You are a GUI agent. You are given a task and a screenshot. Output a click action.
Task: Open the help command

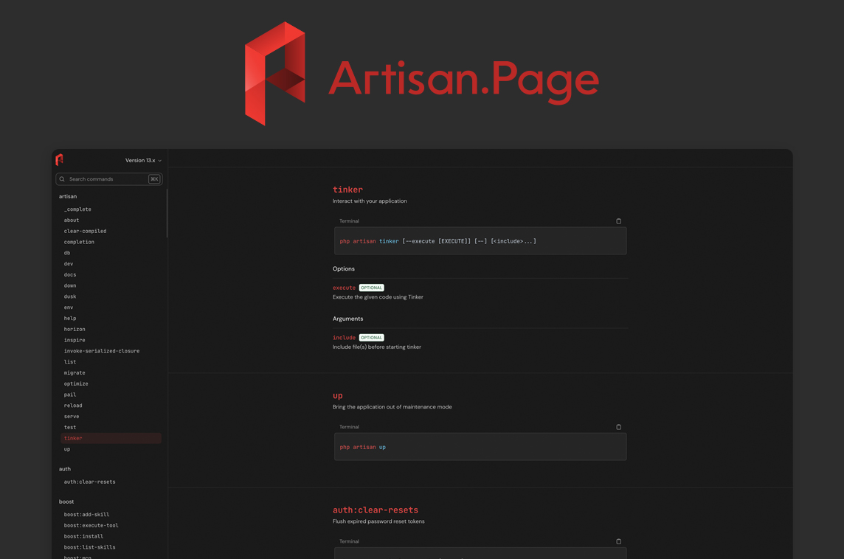point(70,319)
